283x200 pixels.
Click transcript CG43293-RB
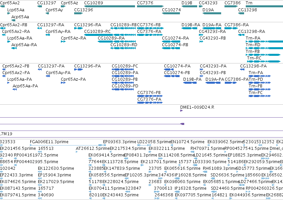click(x=212, y=38)
